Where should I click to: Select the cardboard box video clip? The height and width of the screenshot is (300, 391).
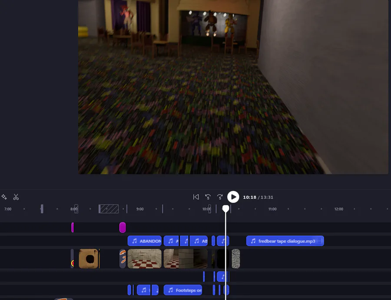(x=88, y=259)
